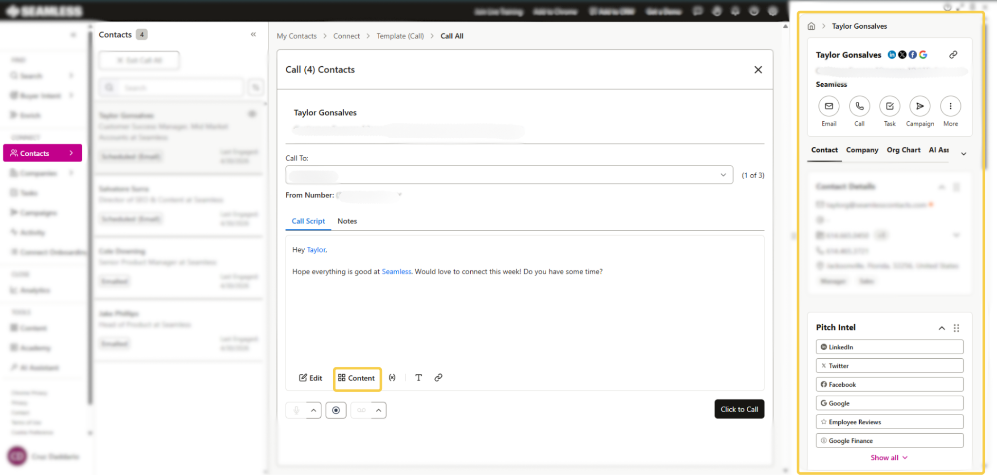Select the voicemail drop button
Image resolution: width=997 pixels, height=475 pixels.
point(361,410)
